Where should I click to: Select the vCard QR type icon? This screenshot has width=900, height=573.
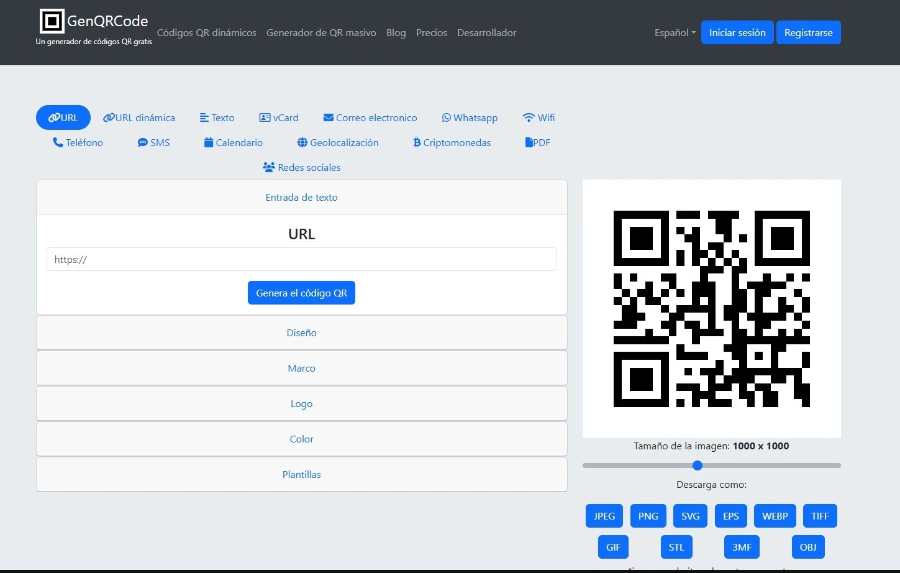click(x=265, y=118)
